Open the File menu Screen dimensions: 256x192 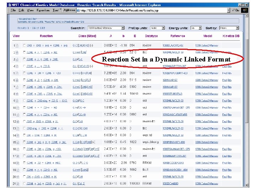13,10
